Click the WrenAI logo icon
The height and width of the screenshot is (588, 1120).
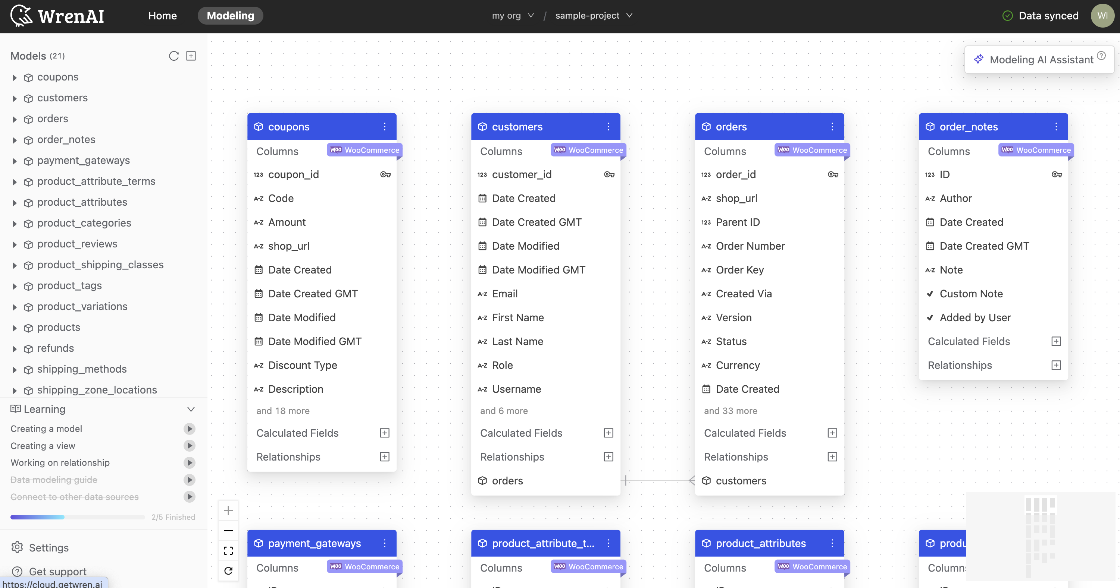[20, 15]
